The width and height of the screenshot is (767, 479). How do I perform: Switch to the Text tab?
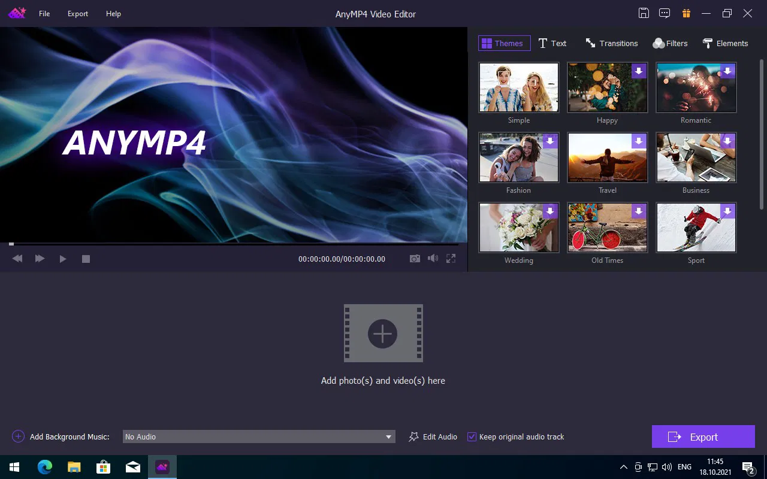pyautogui.click(x=552, y=43)
